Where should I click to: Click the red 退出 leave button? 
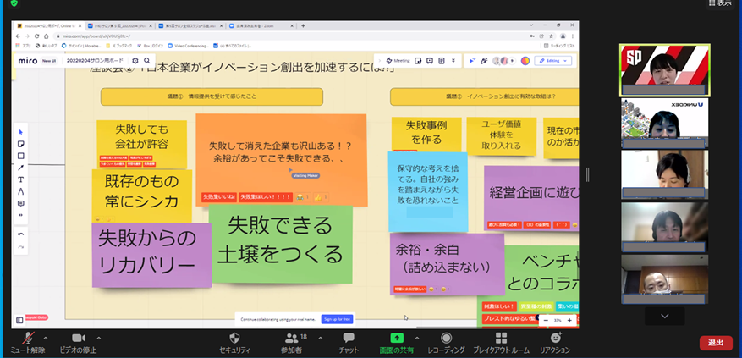715,343
